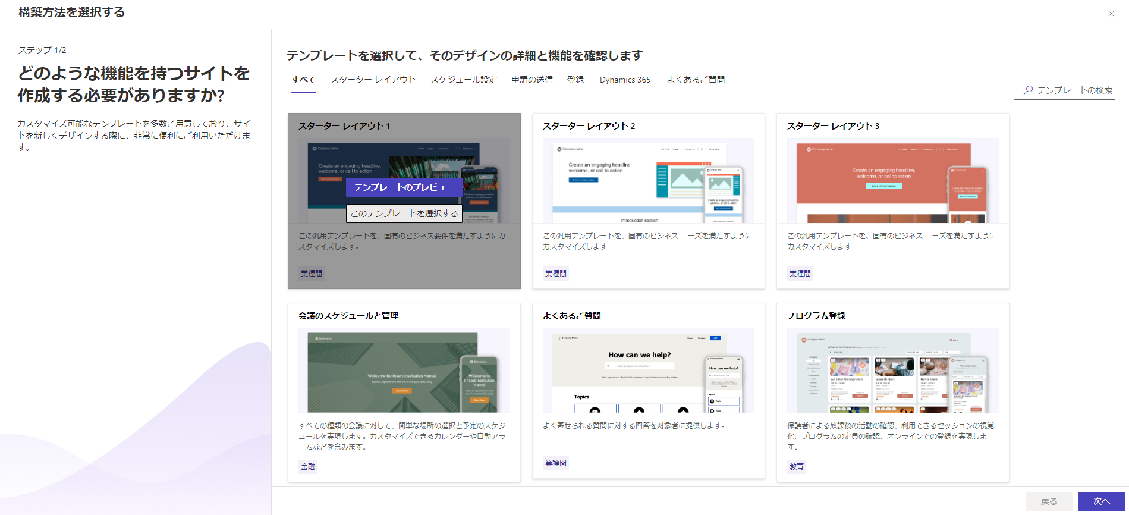The image size is (1129, 515).
Task: Switch to Dynamics 365 tab
Action: click(x=625, y=80)
